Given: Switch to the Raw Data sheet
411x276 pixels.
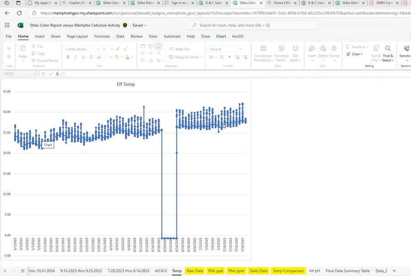Looking at the screenshot, I should point(194,271).
